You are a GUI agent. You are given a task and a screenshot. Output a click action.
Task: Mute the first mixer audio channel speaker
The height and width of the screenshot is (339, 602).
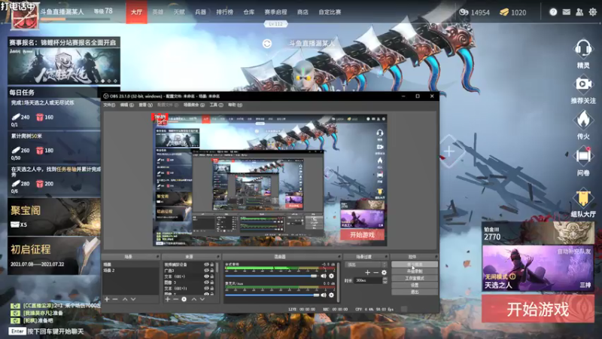tap(324, 276)
